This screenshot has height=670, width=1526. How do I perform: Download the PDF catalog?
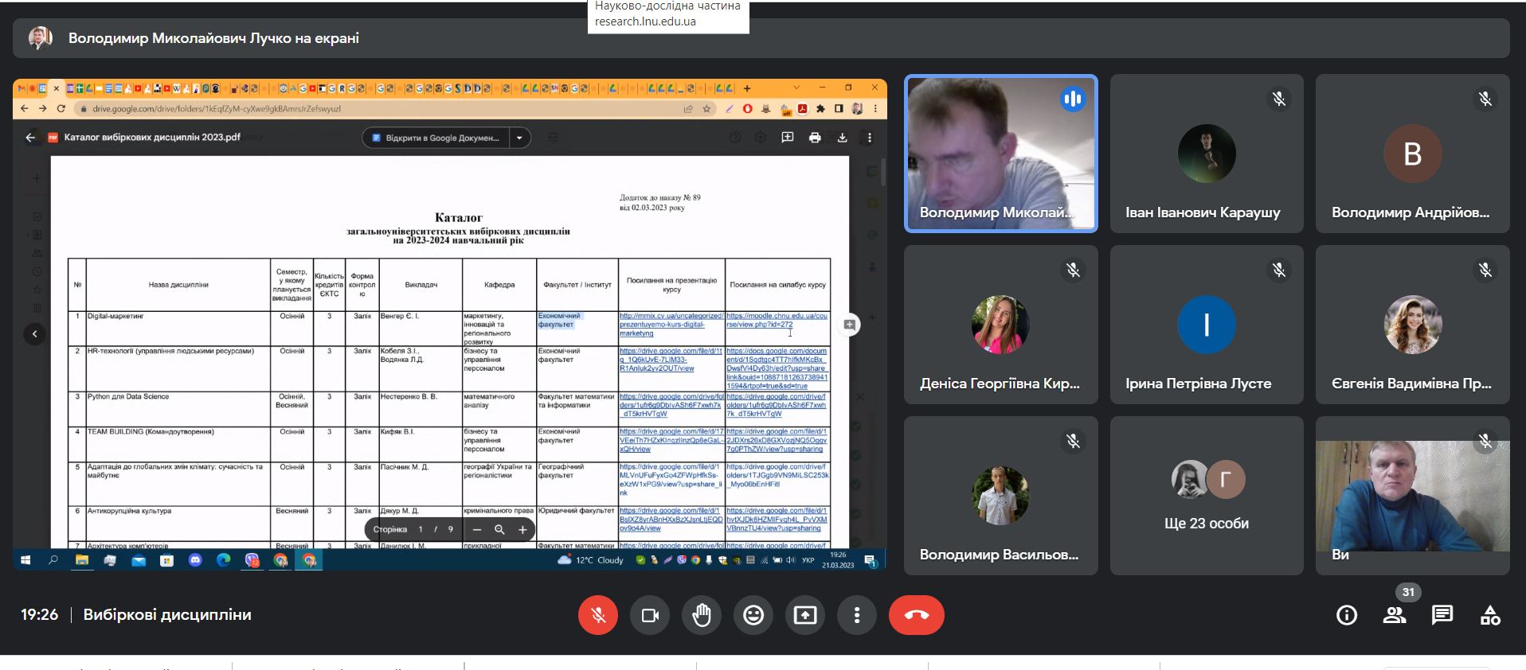coord(843,138)
